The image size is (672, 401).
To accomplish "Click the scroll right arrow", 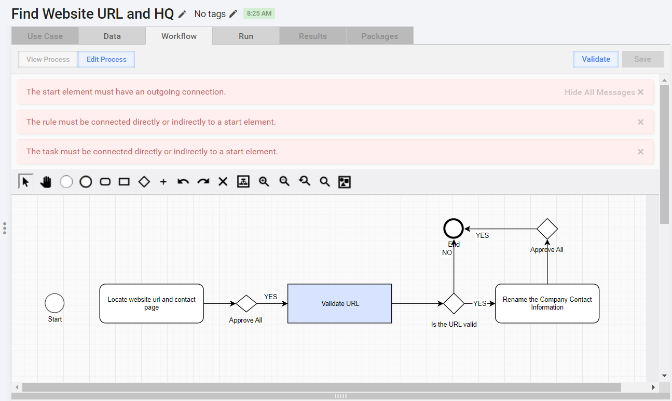I will coord(653,387).
